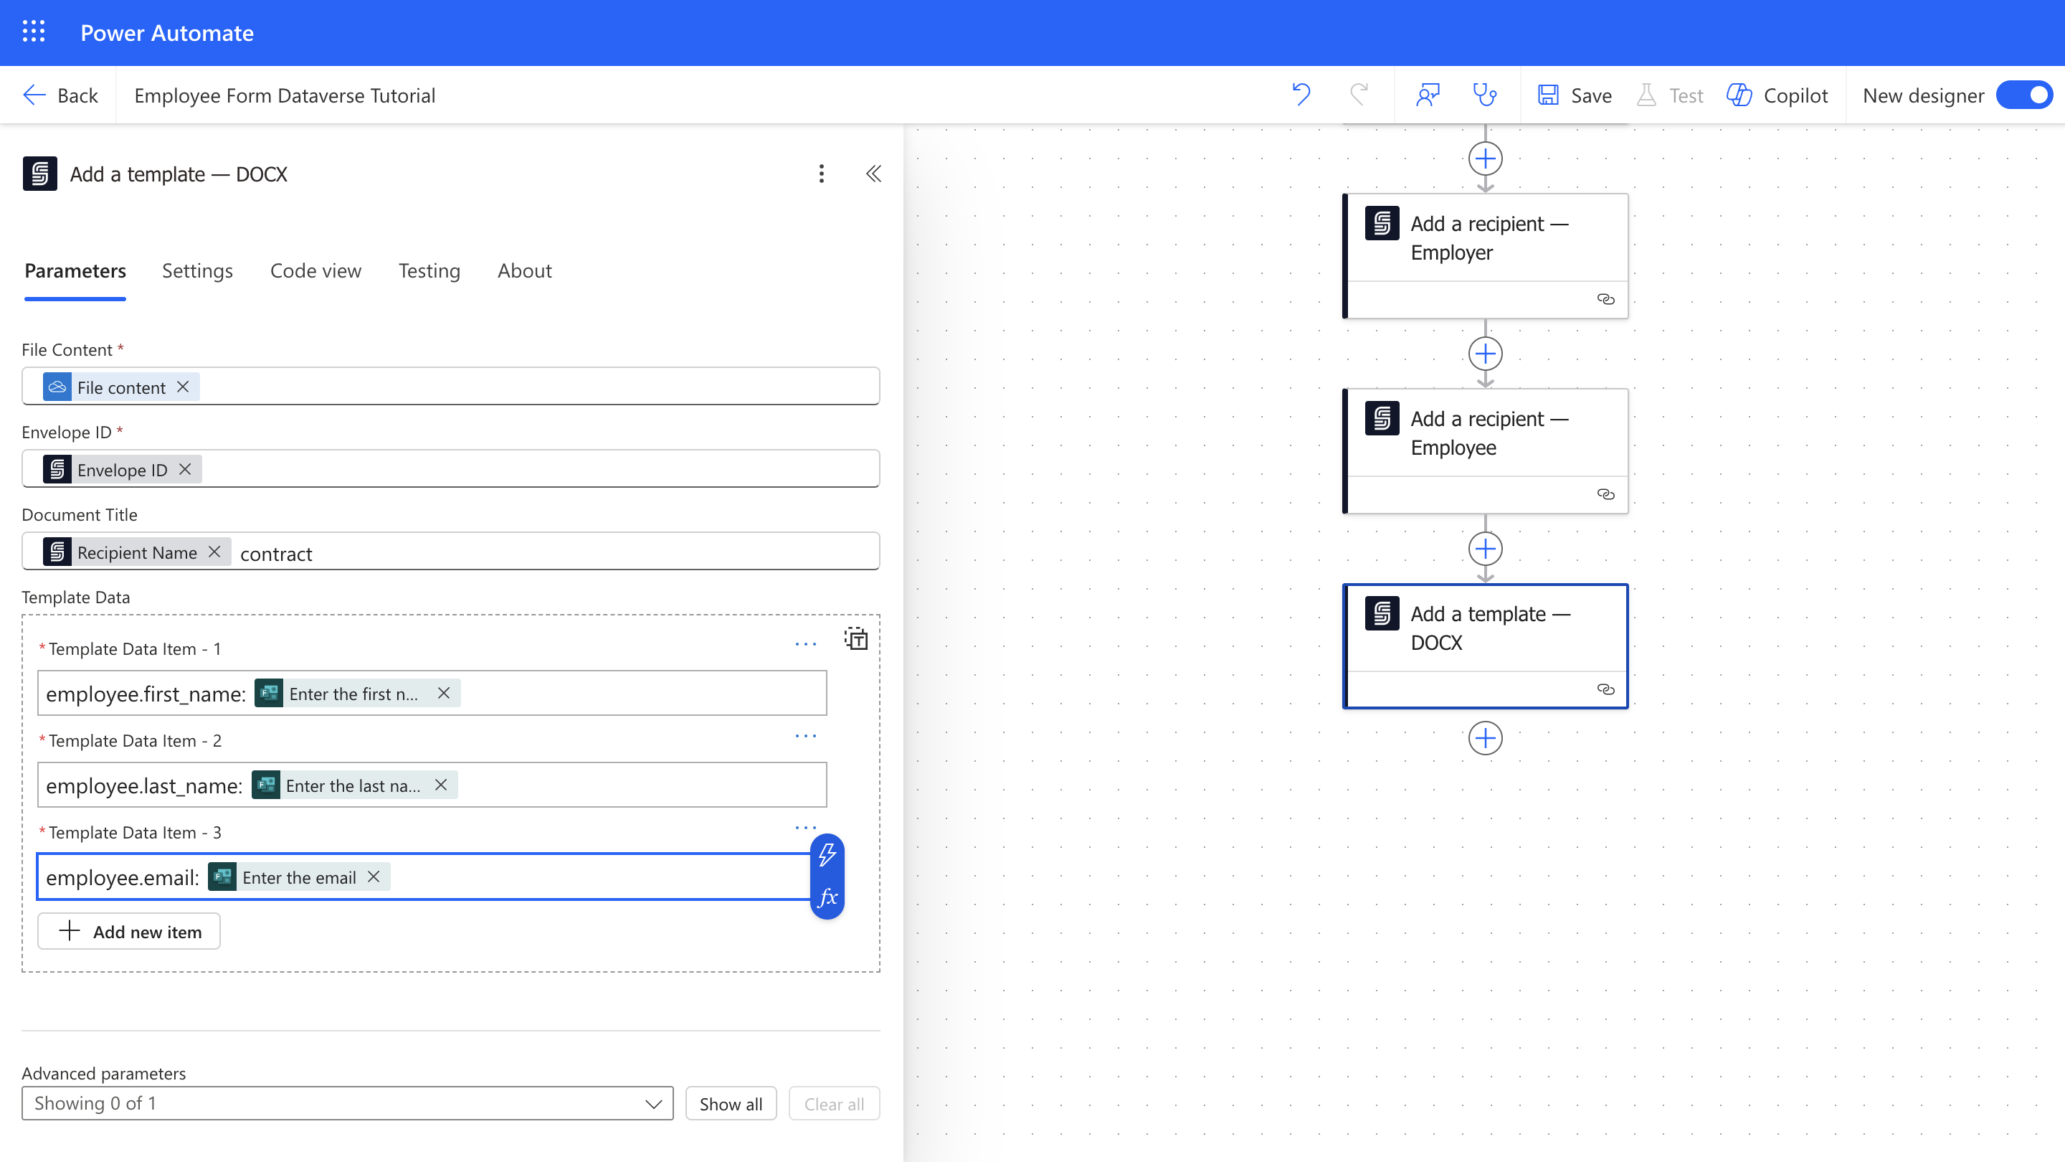This screenshot has height=1162, width=2065.
Task: Click the Add new item button
Action: (x=129, y=931)
